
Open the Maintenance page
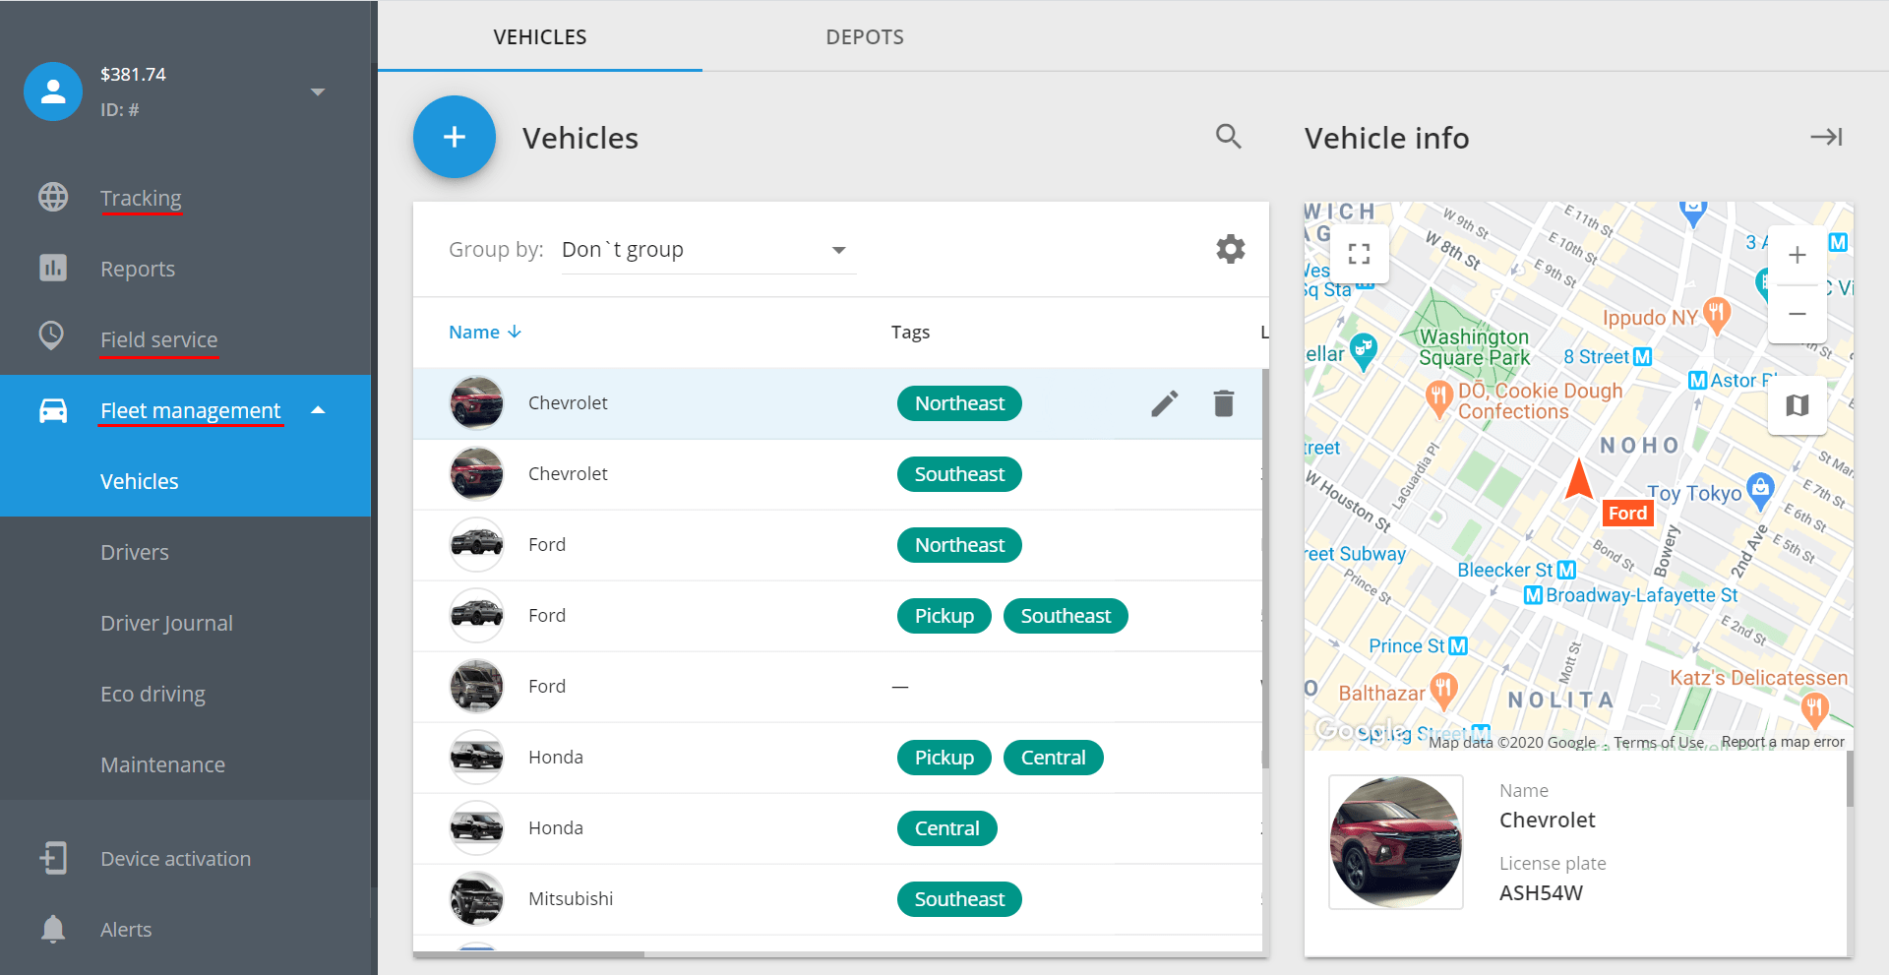coord(162,764)
